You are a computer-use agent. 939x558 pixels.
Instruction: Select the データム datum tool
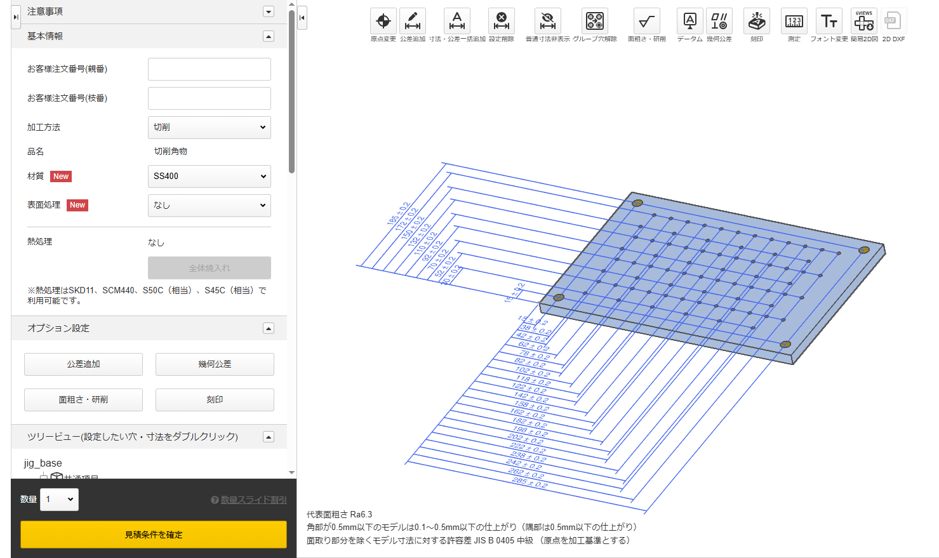689,22
